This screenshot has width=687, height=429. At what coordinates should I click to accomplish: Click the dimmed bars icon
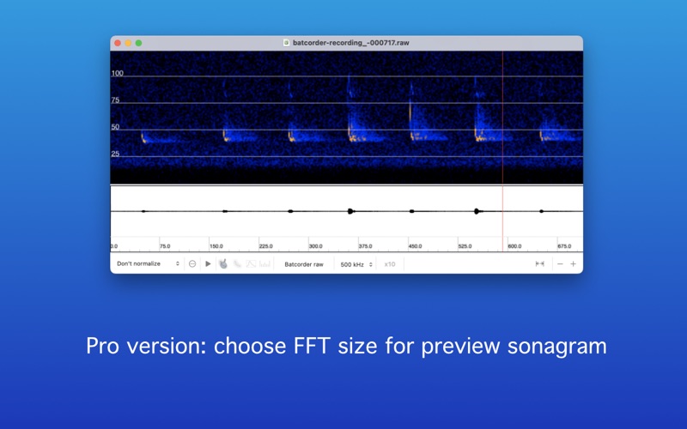264,263
